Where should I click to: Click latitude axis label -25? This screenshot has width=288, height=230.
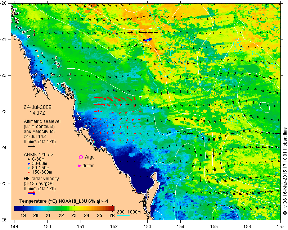point(4,184)
